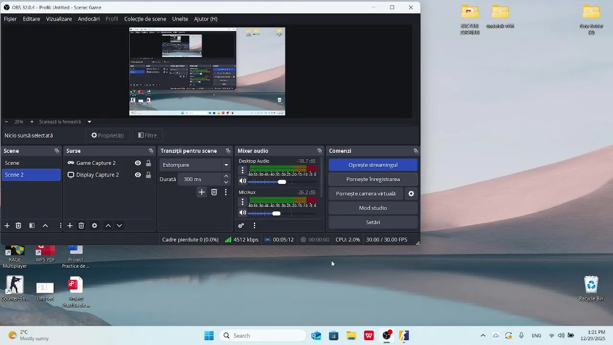Image resolution: width=613 pixels, height=345 pixels.
Task: Hide Game Capture 2 source eye
Action: click(x=138, y=163)
